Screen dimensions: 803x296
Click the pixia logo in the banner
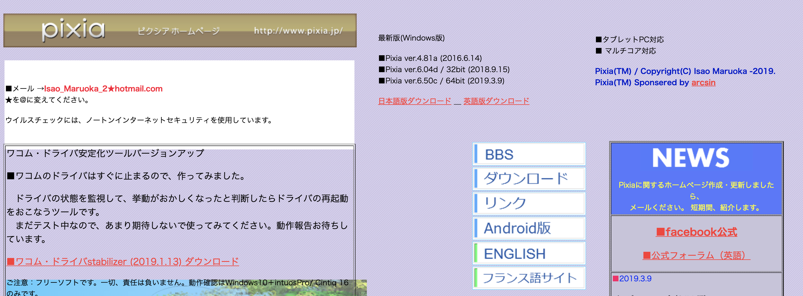tap(74, 30)
